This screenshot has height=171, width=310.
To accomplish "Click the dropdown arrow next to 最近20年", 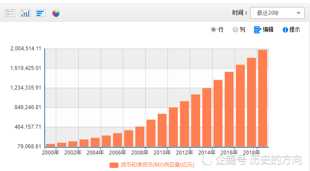I will coord(298,13).
